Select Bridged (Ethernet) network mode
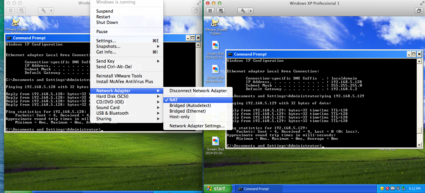 [x=198, y=111]
